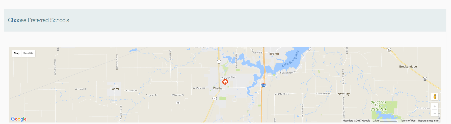Open Street View with the Pegman icon
This screenshot has height=124, width=451.
(x=435, y=96)
